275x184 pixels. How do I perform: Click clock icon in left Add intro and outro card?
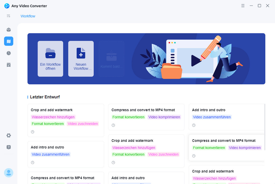(x=32, y=162)
